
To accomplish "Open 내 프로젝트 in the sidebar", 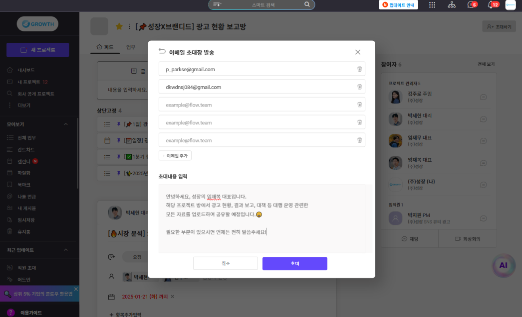I will (x=28, y=82).
